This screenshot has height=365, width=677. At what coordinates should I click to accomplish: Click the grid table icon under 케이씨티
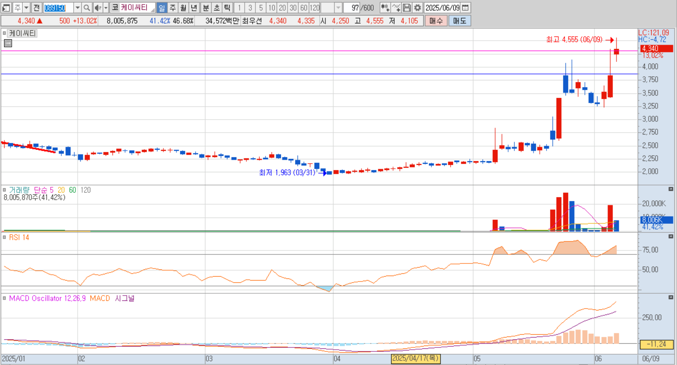click(x=8, y=43)
